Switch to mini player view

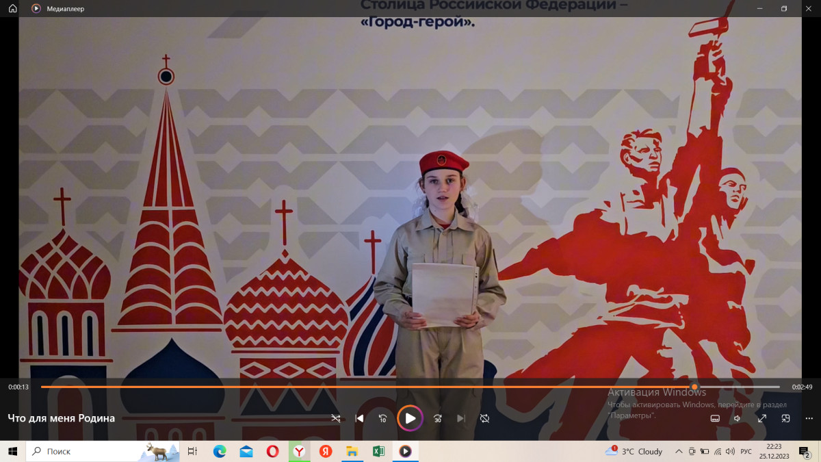tap(785, 418)
